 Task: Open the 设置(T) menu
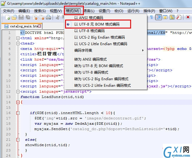coord(104,11)
